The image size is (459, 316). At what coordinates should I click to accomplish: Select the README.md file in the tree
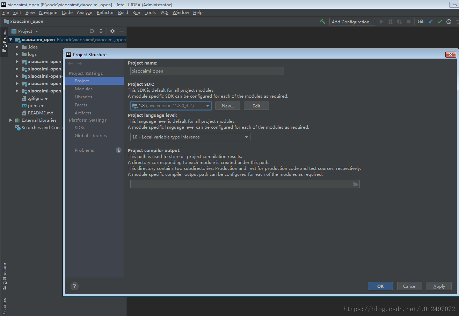click(41, 113)
